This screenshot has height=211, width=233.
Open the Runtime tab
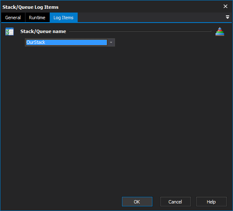pos(37,18)
